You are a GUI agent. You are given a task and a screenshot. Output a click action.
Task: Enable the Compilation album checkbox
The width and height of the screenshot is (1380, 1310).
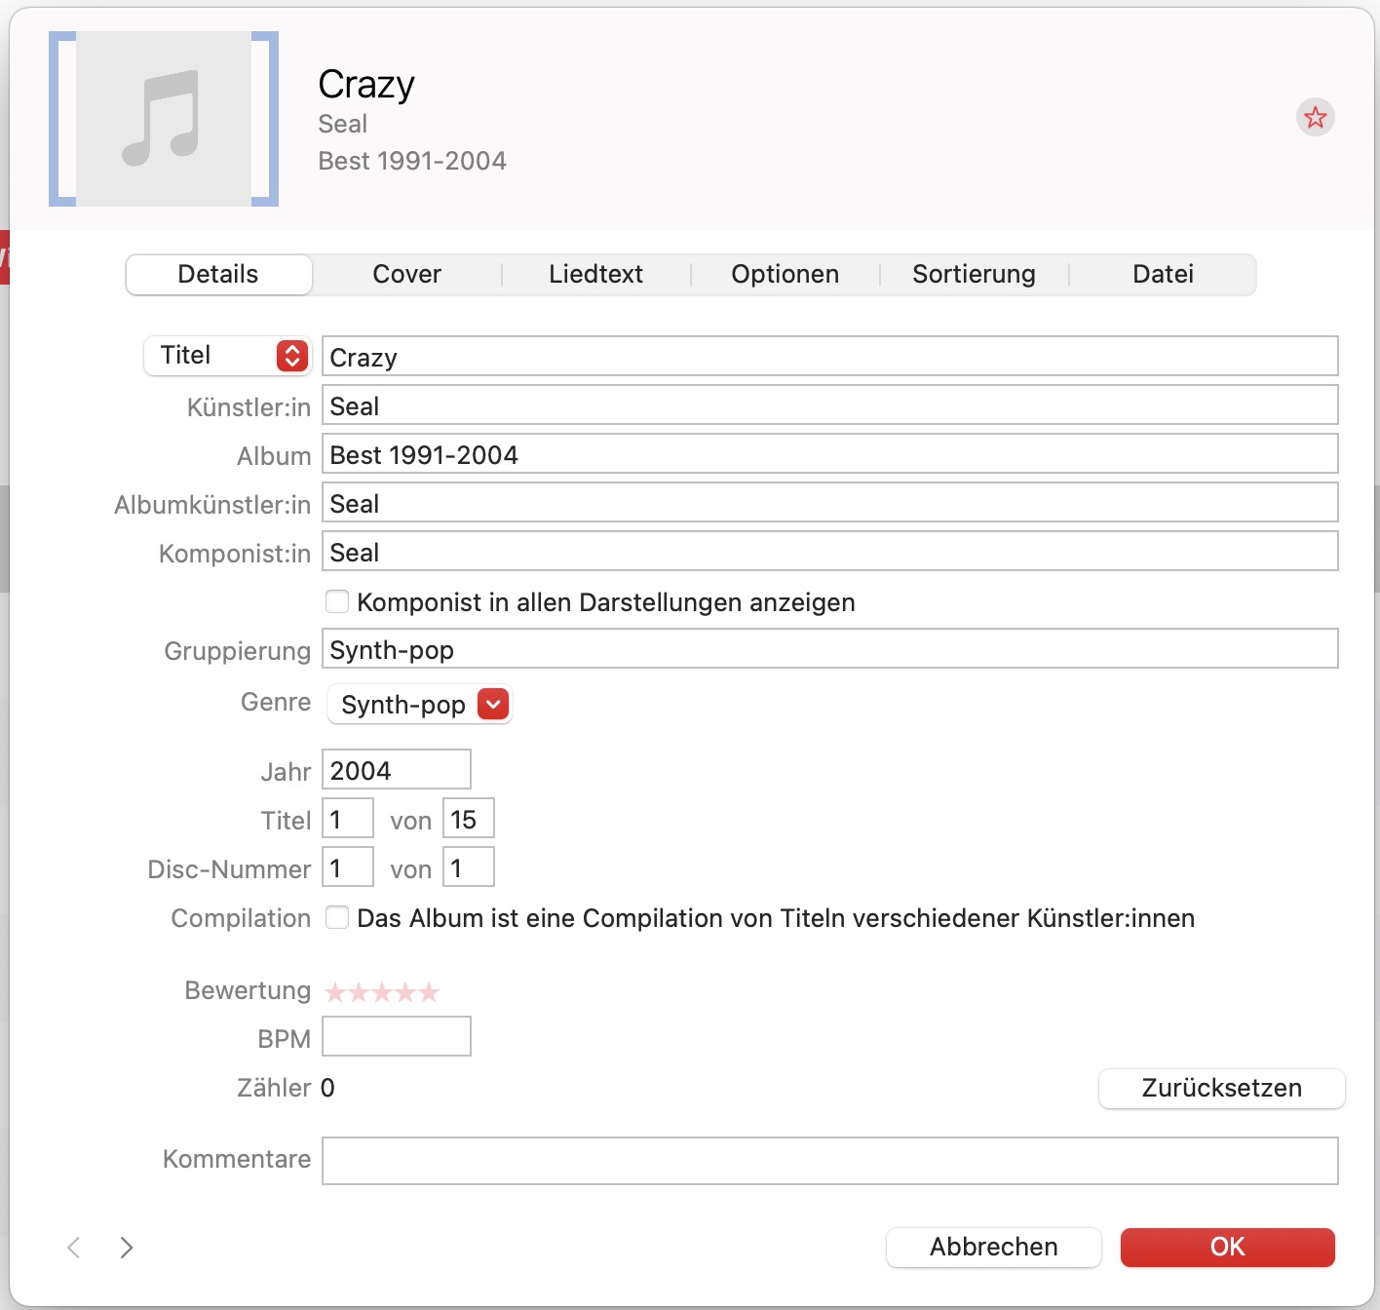tap(337, 917)
